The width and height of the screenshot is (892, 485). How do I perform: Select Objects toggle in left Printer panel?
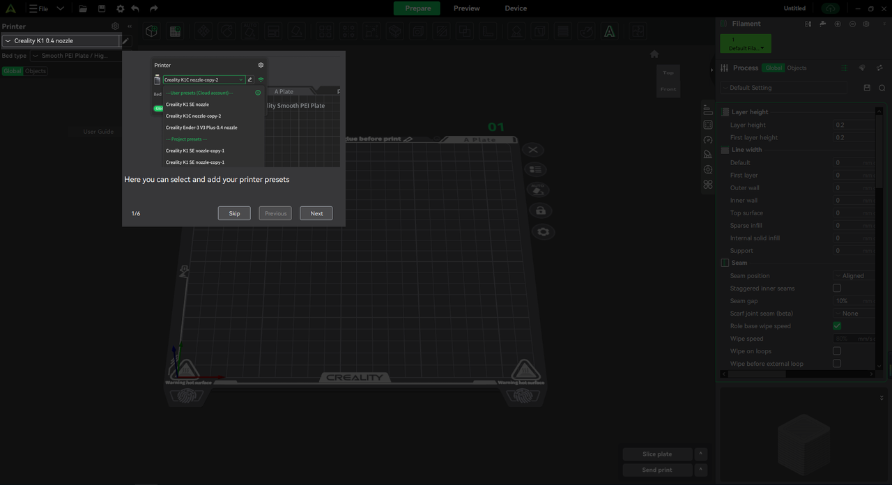(x=36, y=71)
